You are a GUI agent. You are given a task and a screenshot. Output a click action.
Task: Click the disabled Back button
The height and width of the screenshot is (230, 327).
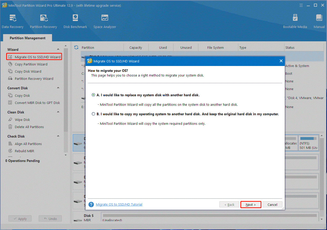tap(229, 205)
